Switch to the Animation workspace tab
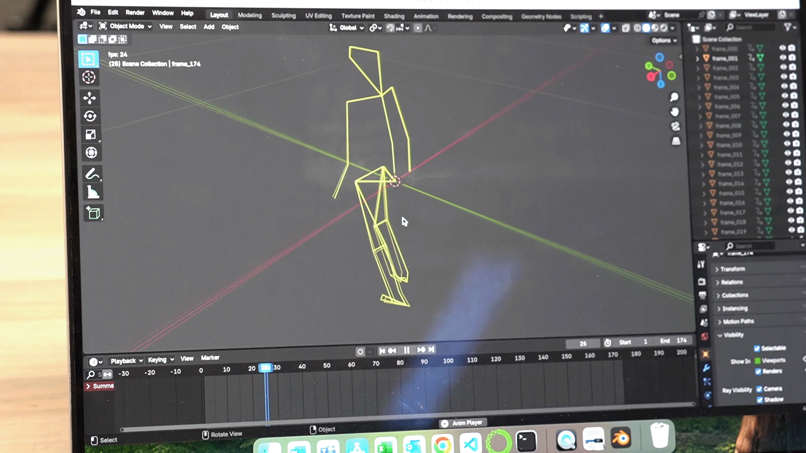Image resolution: width=806 pixels, height=453 pixels. tap(426, 16)
